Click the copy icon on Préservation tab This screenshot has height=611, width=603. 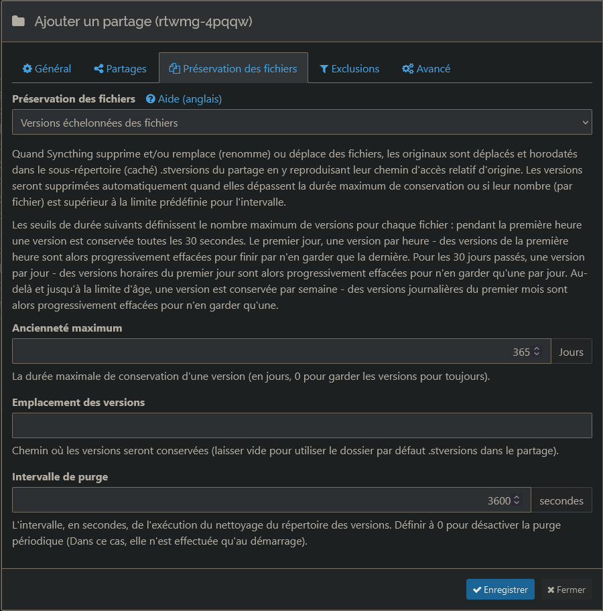coord(175,68)
